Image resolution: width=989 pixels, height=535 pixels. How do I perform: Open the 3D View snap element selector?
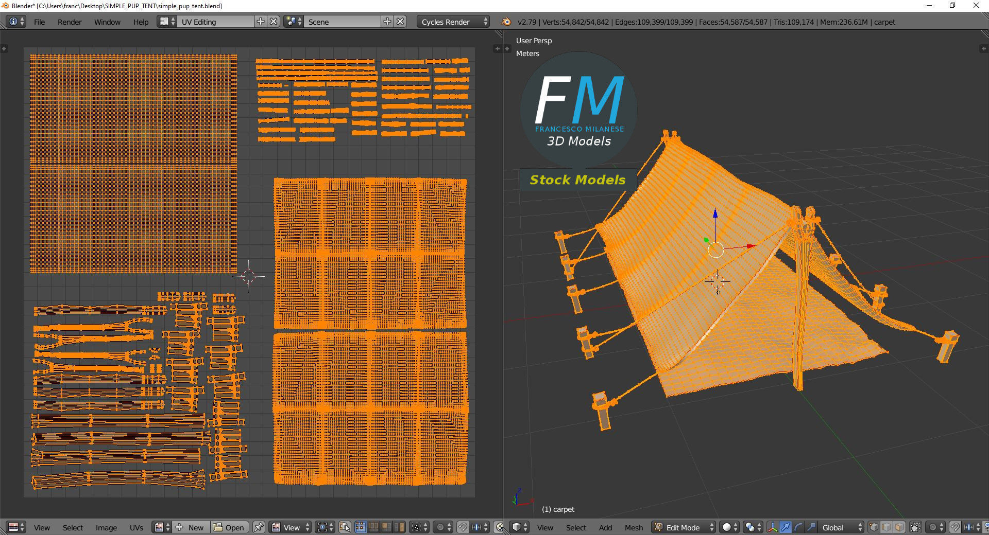971,527
